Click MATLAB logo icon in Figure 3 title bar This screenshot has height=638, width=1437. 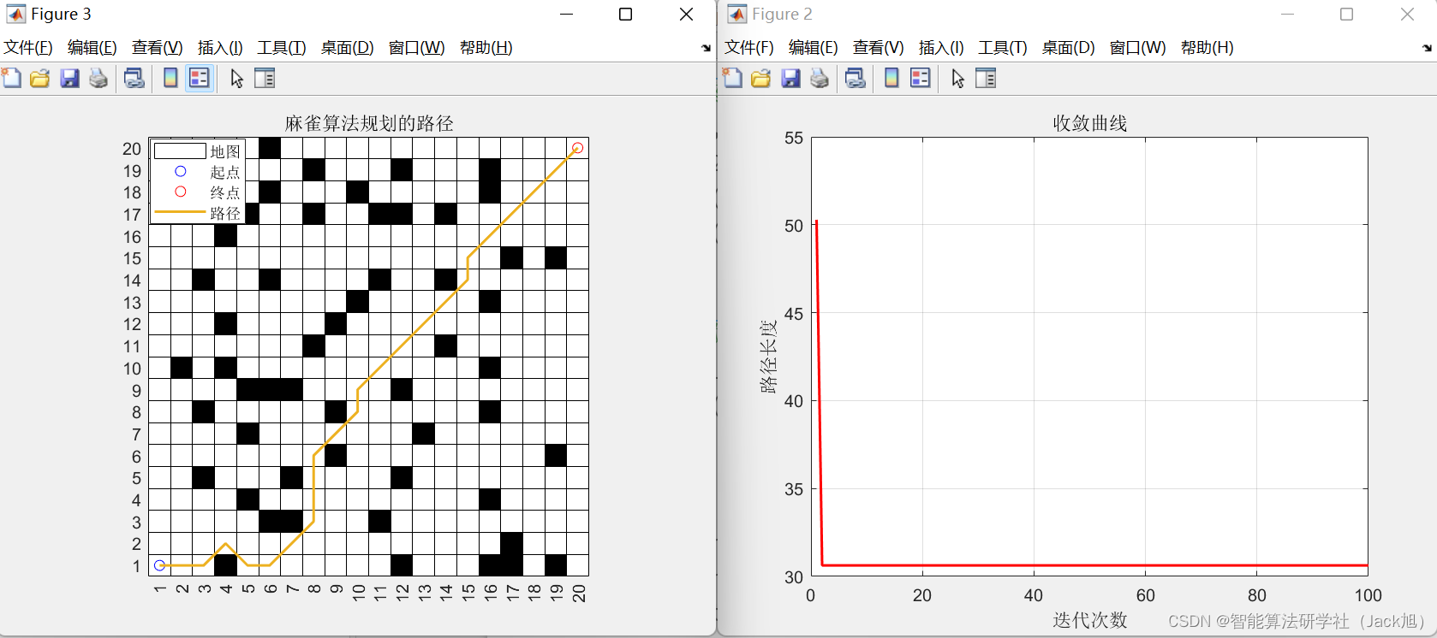pyautogui.click(x=15, y=14)
